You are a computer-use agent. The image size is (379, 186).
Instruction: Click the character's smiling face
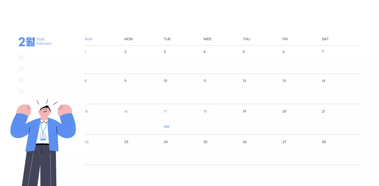pyautogui.click(x=45, y=112)
